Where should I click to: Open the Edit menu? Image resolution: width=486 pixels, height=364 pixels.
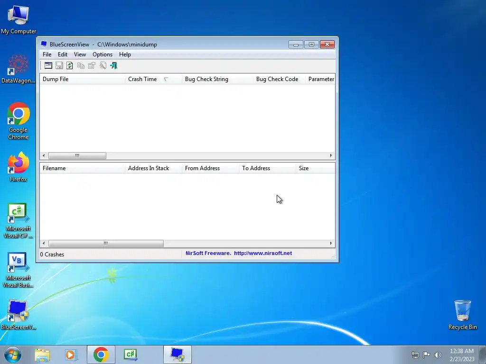tap(63, 55)
